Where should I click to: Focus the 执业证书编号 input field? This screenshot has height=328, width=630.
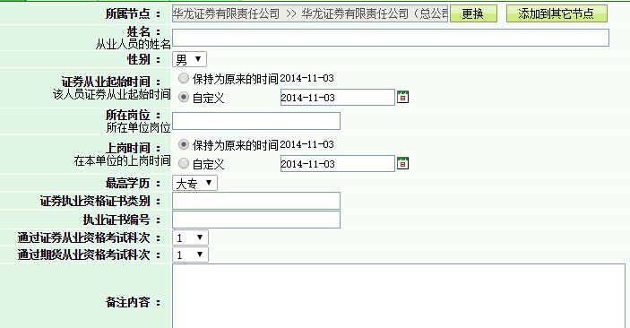pos(256,220)
